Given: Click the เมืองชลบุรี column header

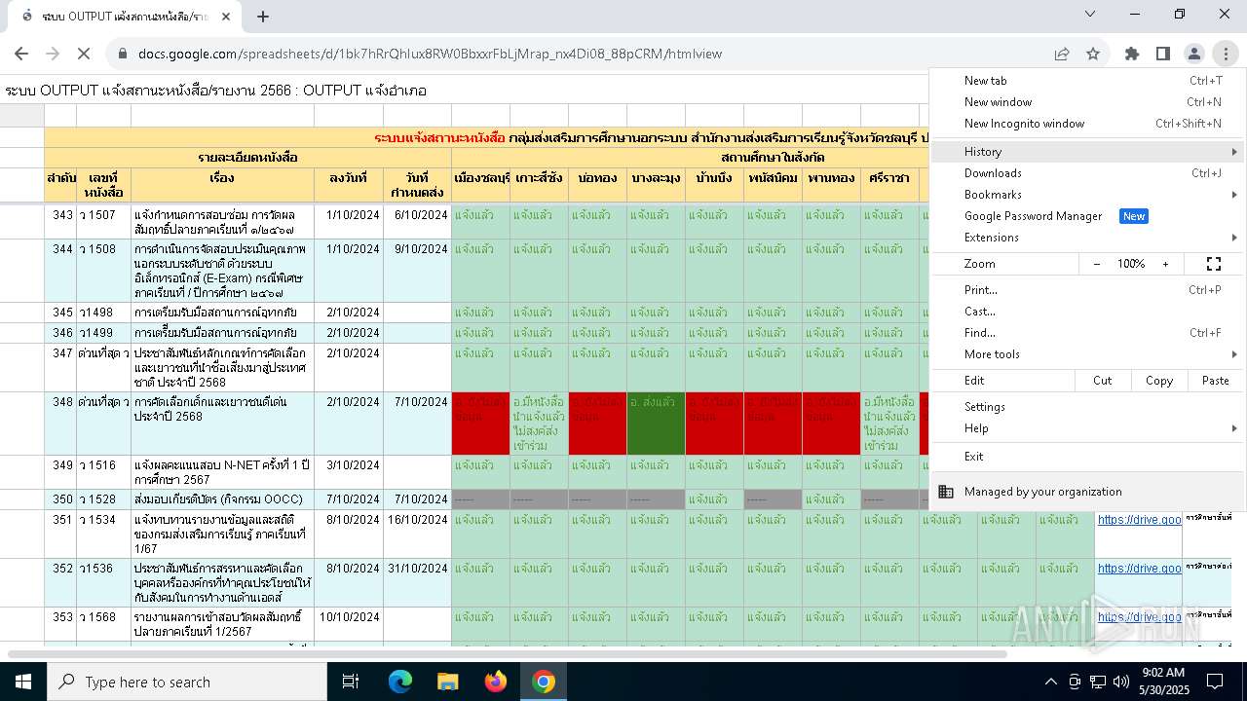Looking at the screenshot, I should (x=480, y=185).
